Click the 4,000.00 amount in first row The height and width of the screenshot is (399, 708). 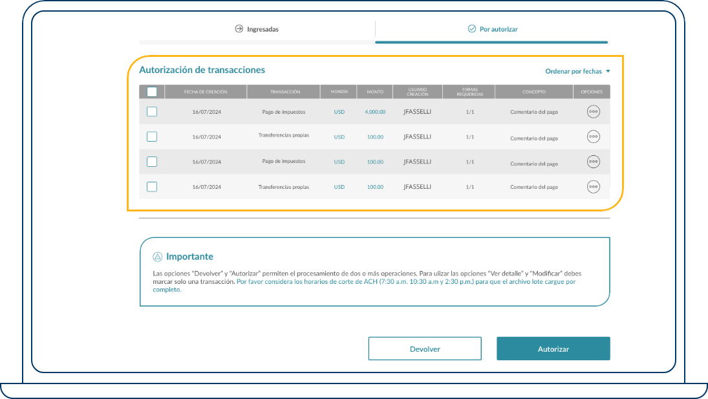(x=375, y=112)
